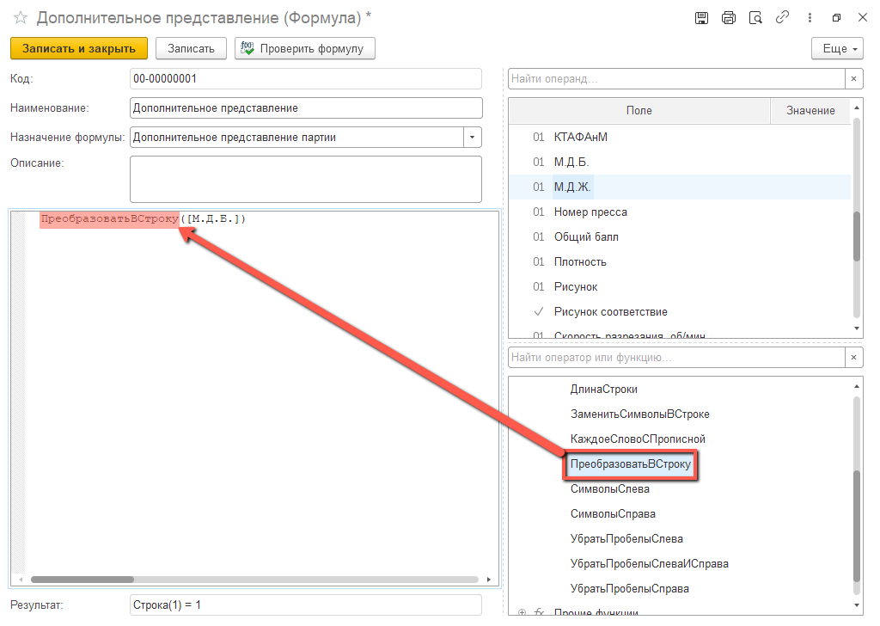Click into the Наименование text field
Screen dimensions: 880x626
click(x=305, y=108)
